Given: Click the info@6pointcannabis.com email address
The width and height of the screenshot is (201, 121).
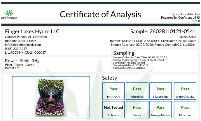Looking at the screenshot, I should (23, 45).
